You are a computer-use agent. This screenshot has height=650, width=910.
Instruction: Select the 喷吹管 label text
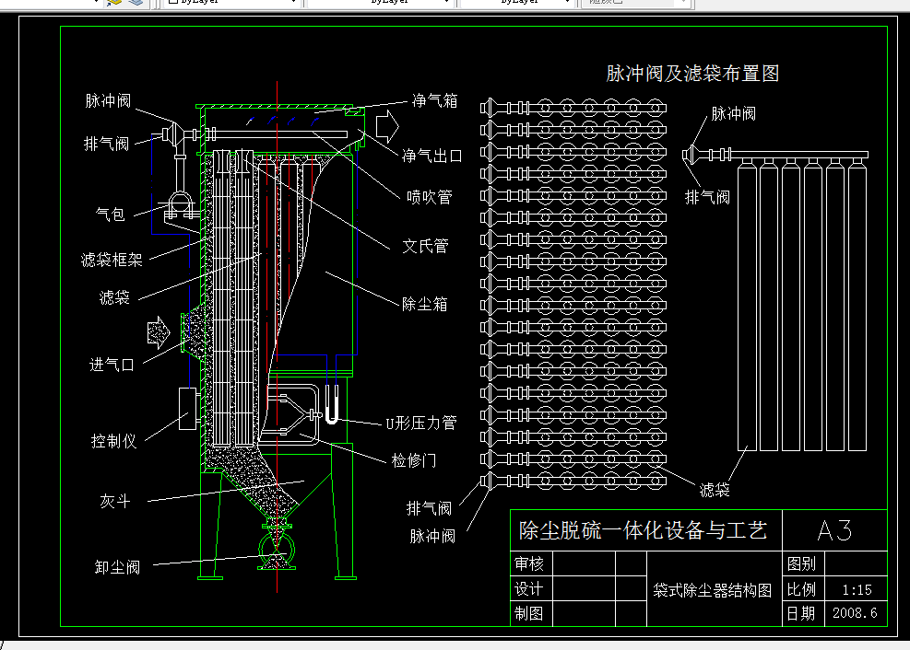429,197
